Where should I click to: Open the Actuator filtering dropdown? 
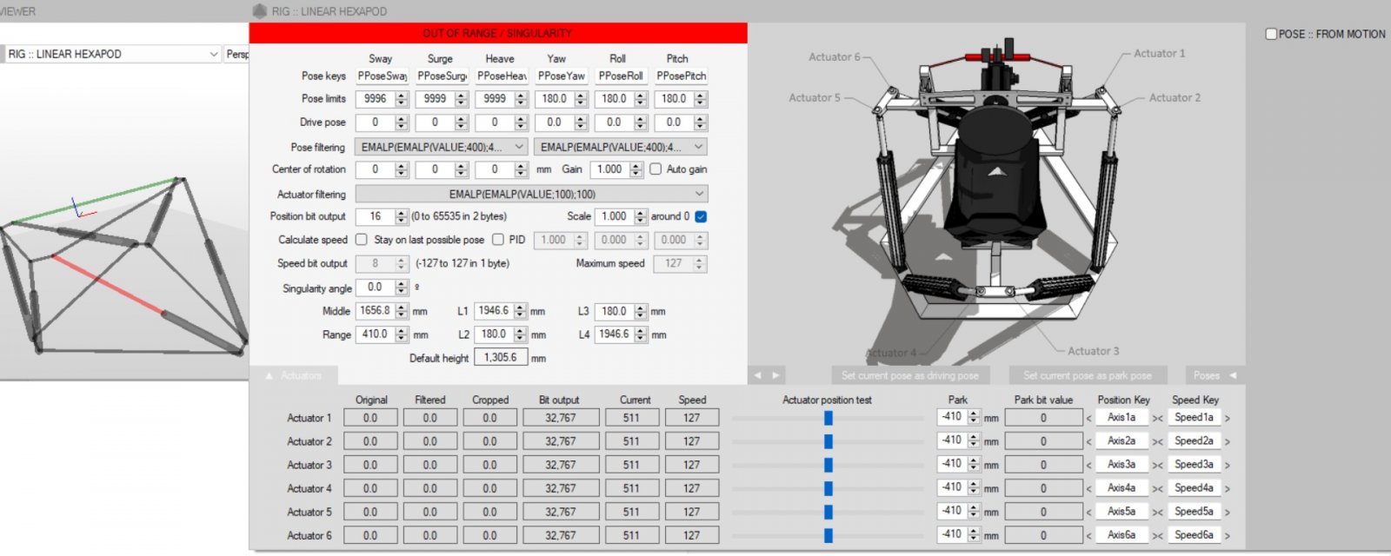[x=531, y=194]
